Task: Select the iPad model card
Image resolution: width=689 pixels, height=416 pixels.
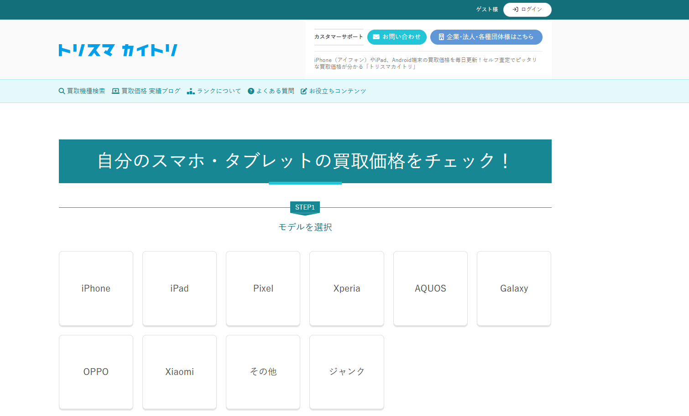Action: 179,288
